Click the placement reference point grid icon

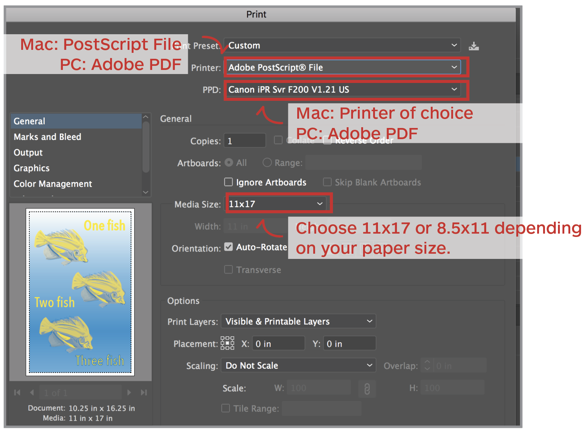pos(227,343)
